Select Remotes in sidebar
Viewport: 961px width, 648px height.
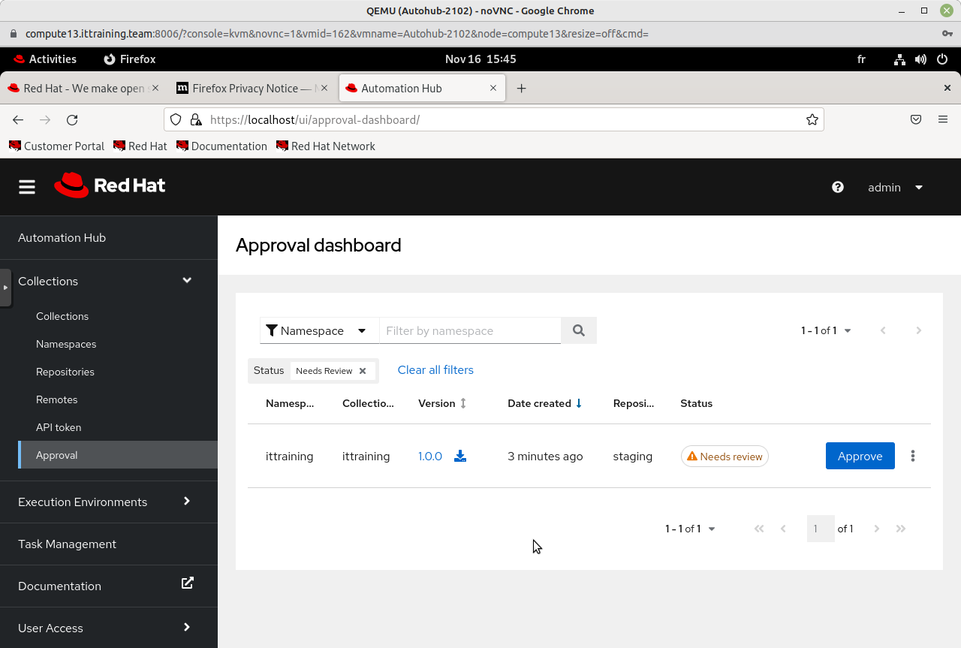[57, 399]
